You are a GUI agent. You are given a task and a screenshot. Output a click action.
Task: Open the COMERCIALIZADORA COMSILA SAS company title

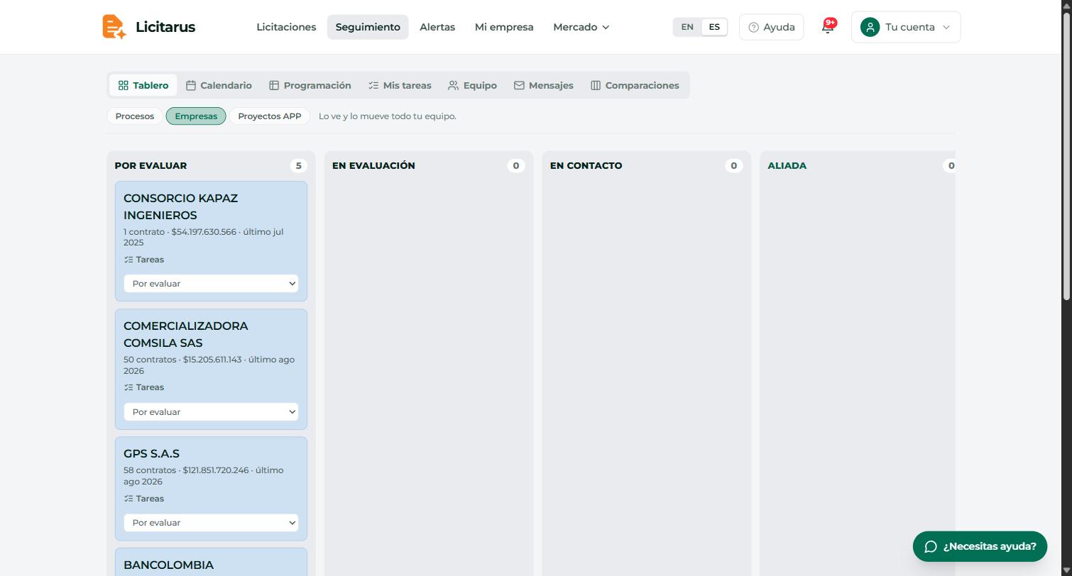(186, 334)
